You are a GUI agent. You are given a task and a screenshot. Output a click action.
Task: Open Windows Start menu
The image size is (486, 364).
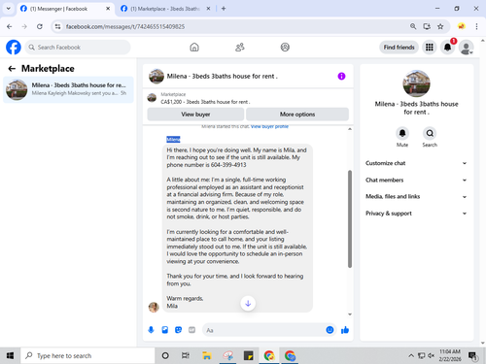pos(10,355)
